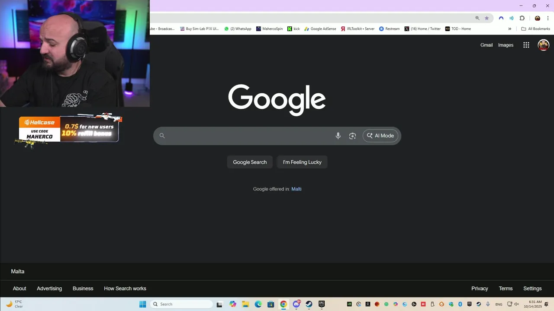Switch to Chrome on the taskbar
The image size is (554, 311).
pyautogui.click(x=283, y=304)
